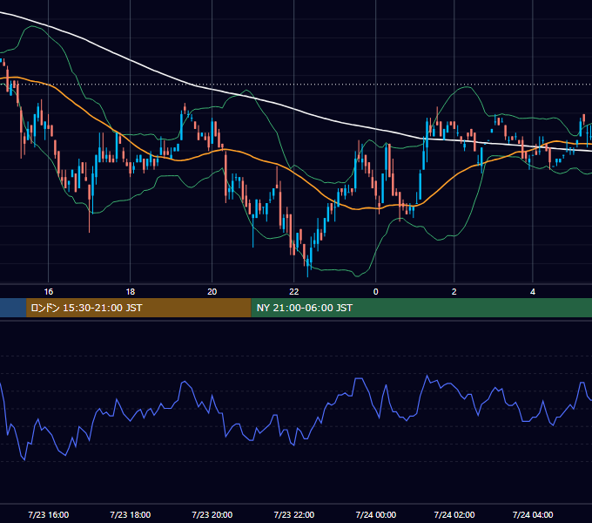Click the 7/24 04:00 date label

click(x=533, y=515)
